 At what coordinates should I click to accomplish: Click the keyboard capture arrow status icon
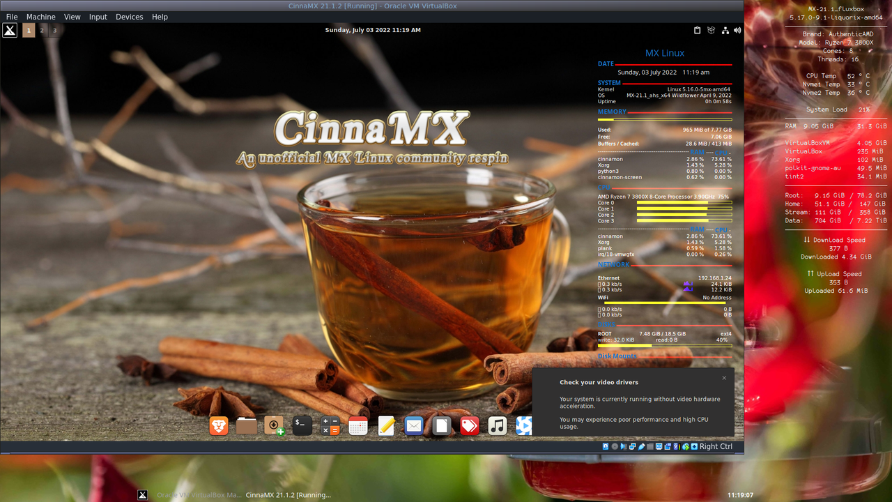pyautogui.click(x=694, y=446)
